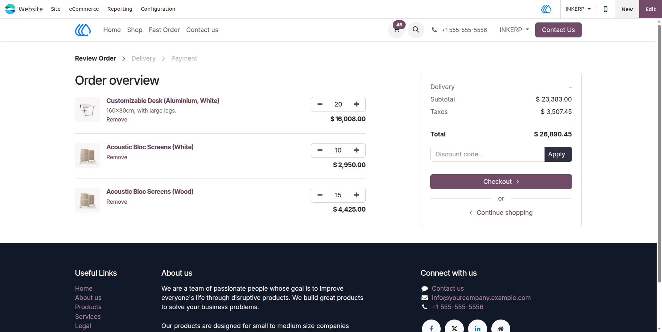Click the Discount code input field

point(487,154)
